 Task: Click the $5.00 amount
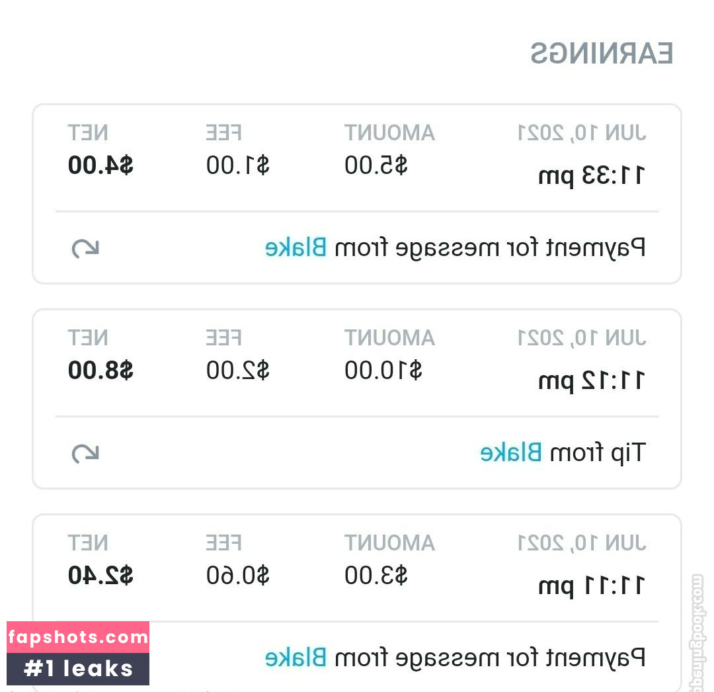(376, 165)
